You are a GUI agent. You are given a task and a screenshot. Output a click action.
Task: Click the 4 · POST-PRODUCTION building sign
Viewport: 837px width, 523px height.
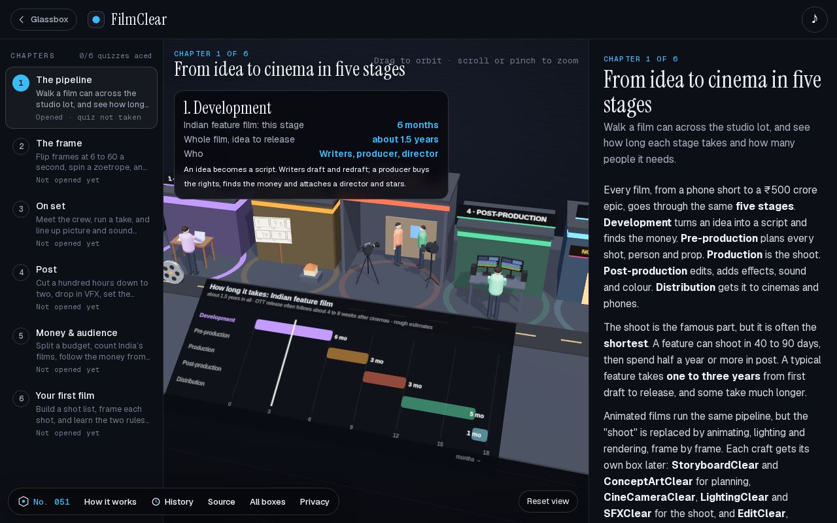click(x=506, y=216)
